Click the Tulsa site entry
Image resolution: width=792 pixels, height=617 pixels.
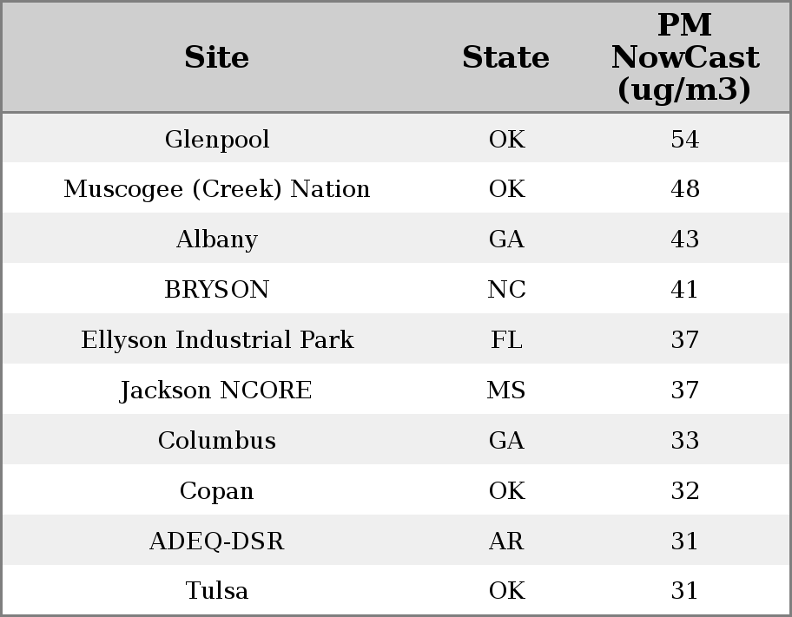click(x=216, y=591)
